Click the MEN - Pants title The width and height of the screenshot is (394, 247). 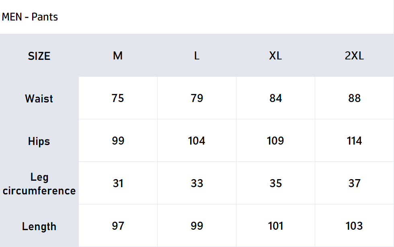coord(30,17)
